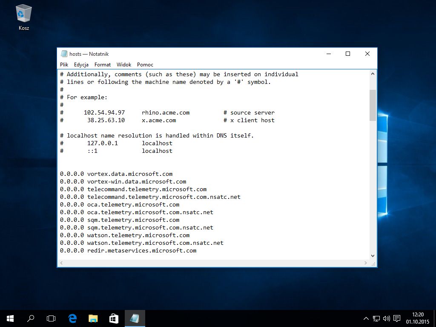This screenshot has height=327, width=436.
Task: Open the volume tray icon
Action: point(387,318)
